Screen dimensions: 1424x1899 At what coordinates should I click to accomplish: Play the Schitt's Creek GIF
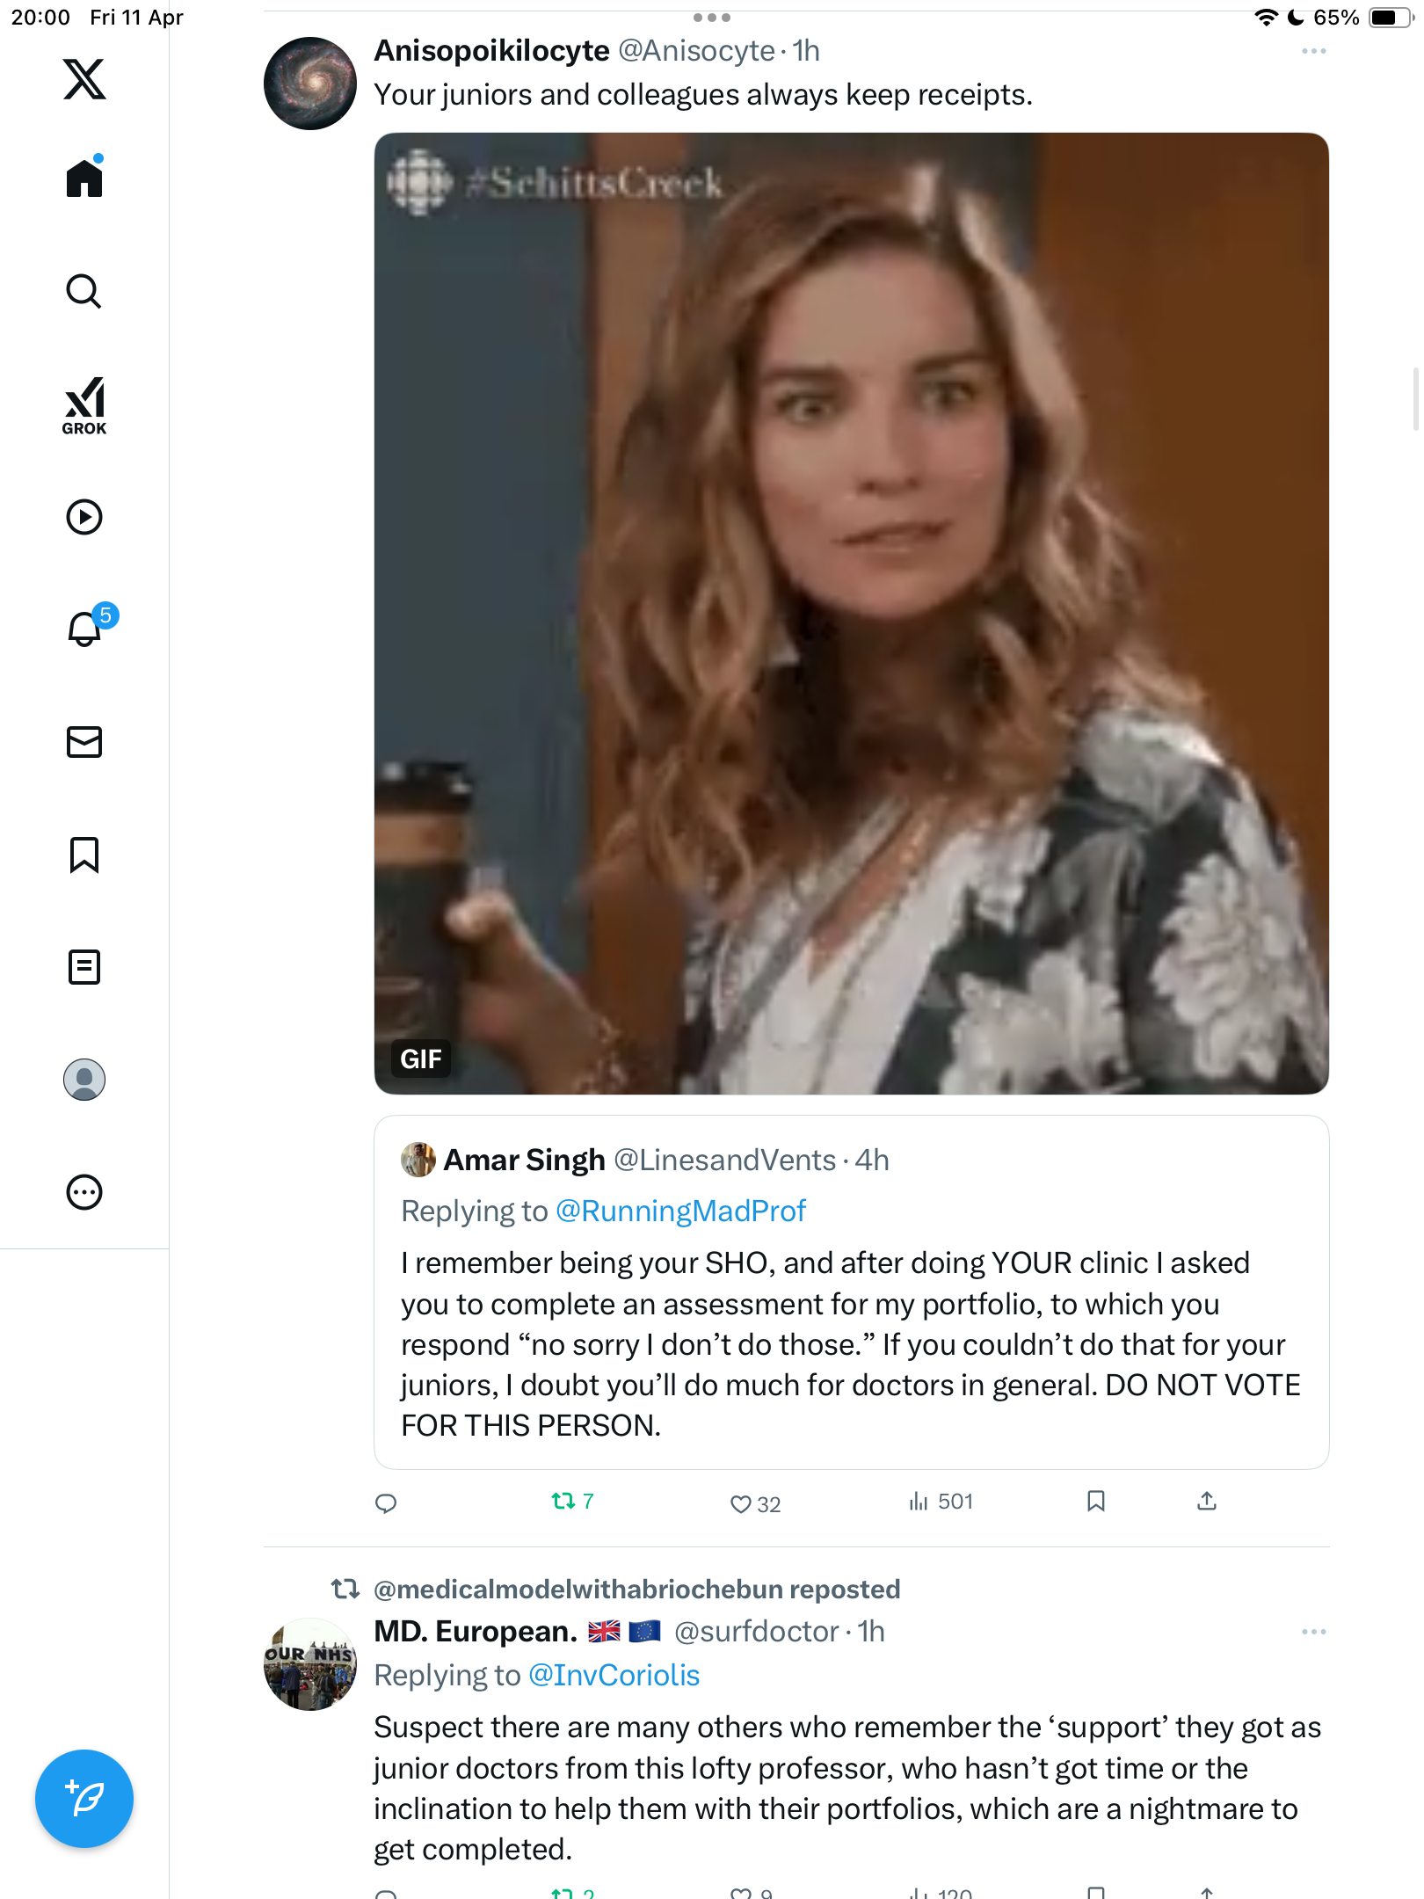click(851, 614)
